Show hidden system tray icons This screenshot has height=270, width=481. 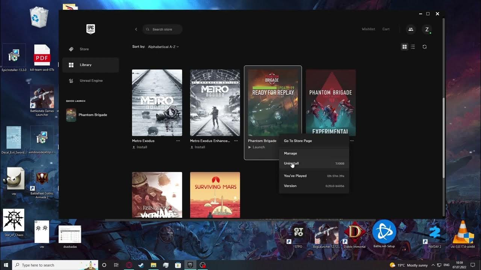[433, 265]
